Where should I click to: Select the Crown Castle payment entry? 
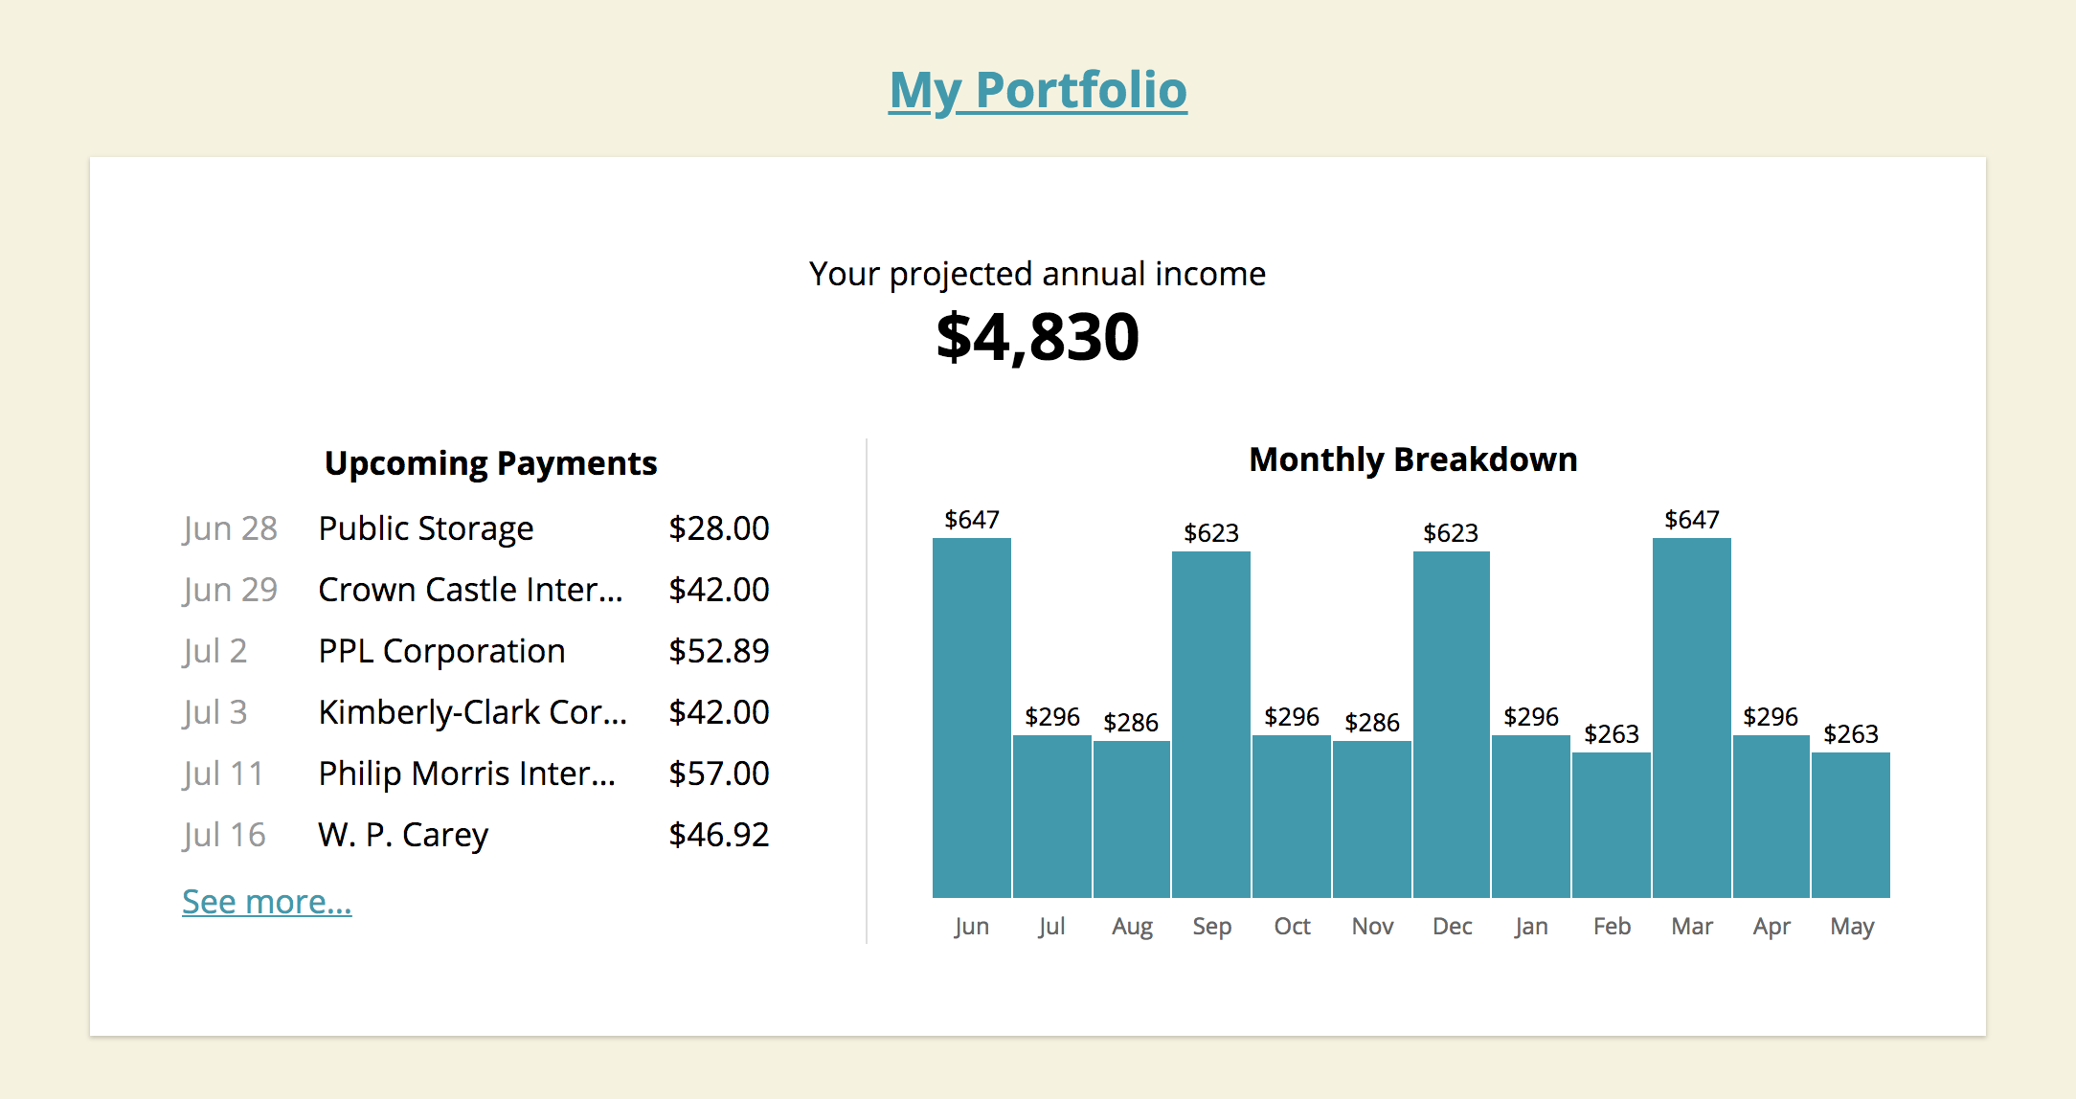[476, 590]
